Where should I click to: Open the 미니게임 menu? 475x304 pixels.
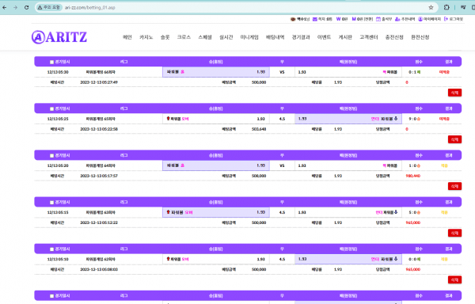pyautogui.click(x=249, y=37)
